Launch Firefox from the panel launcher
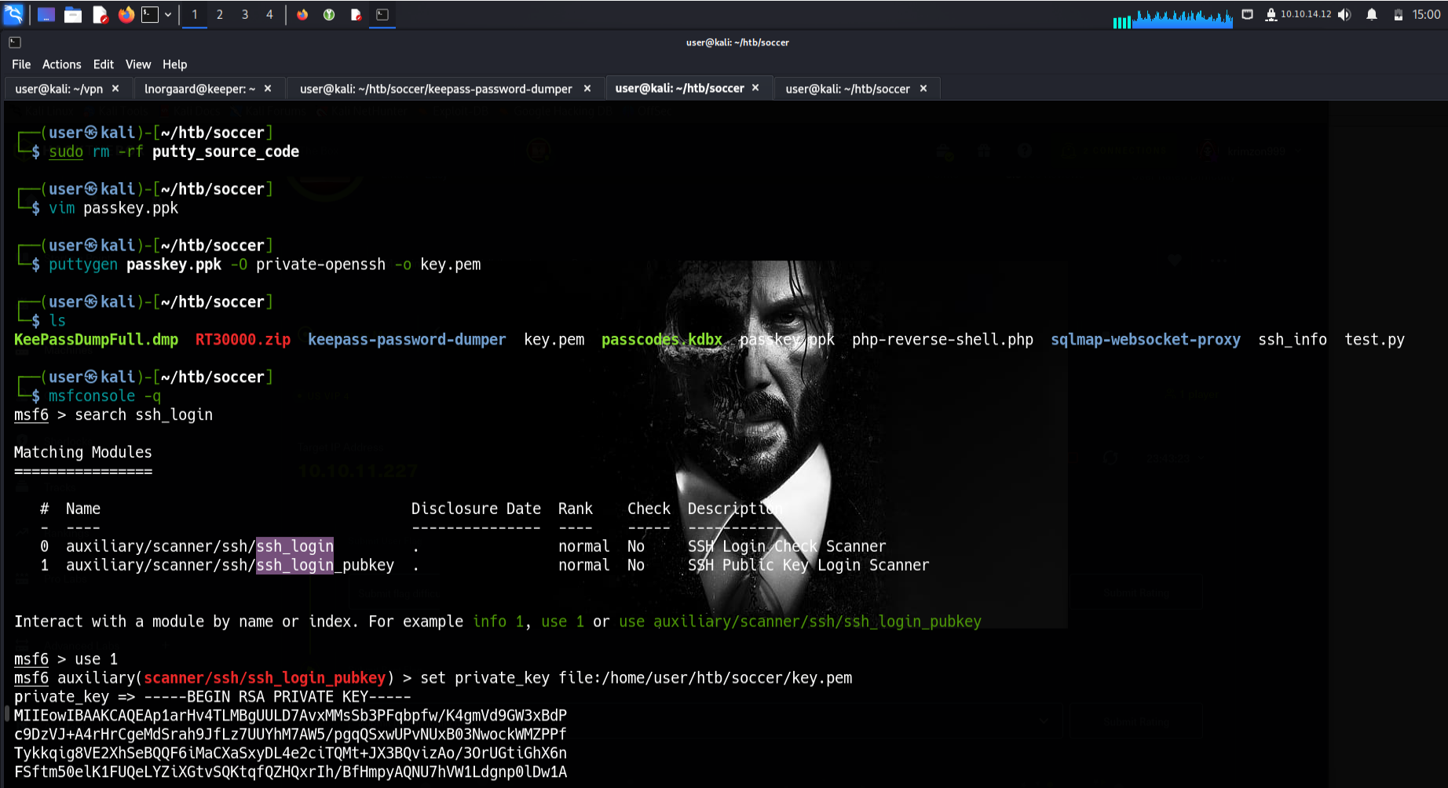The image size is (1448, 788). click(126, 14)
